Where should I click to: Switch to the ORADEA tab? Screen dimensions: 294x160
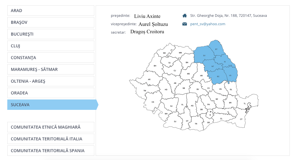point(50,93)
